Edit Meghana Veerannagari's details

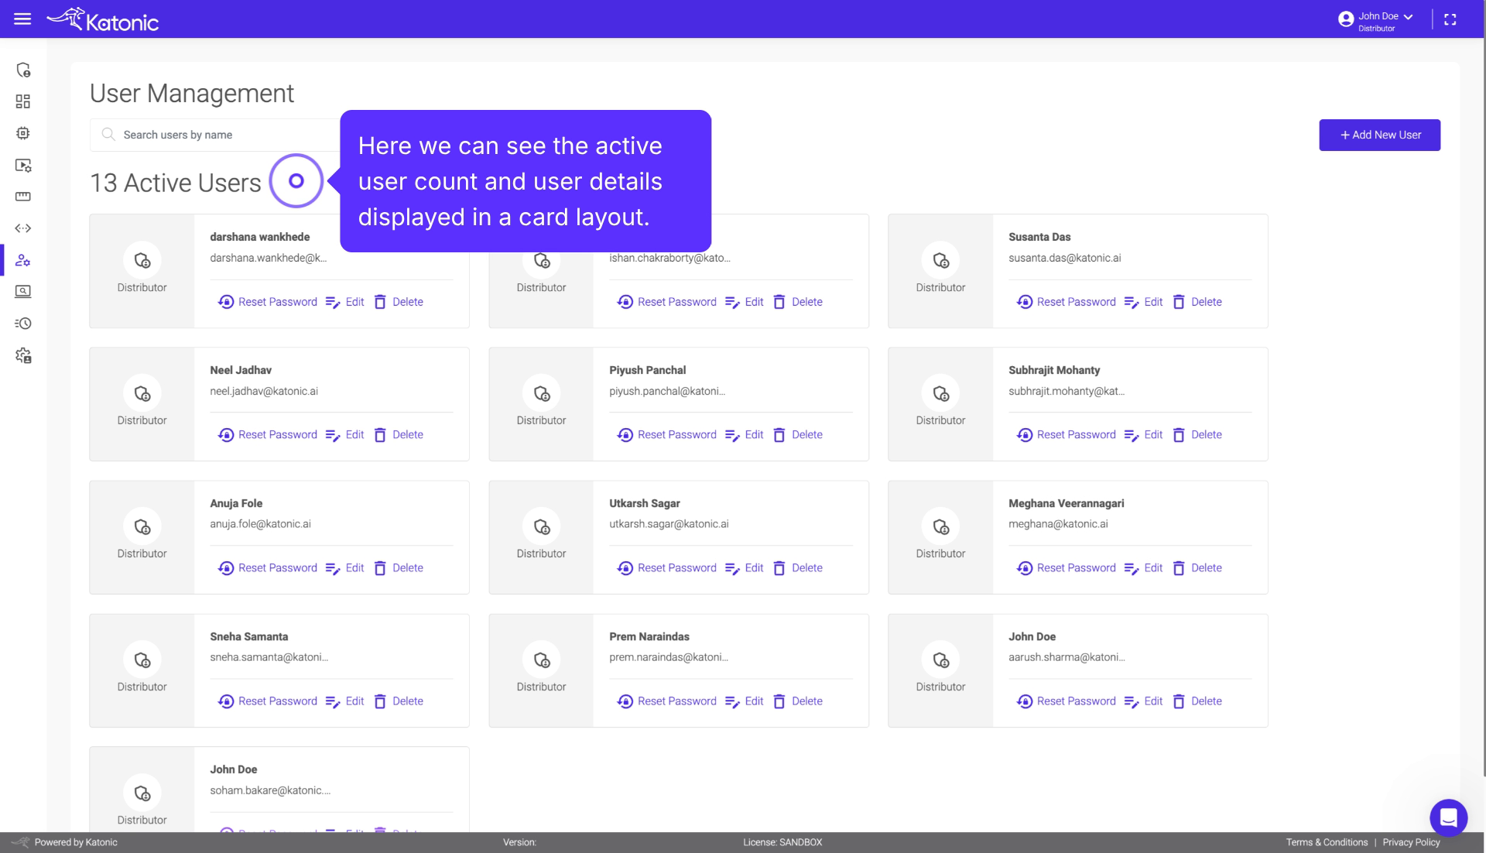click(1144, 568)
